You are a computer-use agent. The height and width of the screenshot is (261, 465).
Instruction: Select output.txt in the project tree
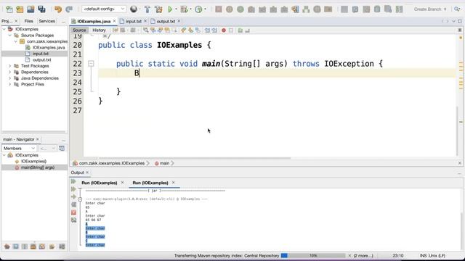(42, 59)
